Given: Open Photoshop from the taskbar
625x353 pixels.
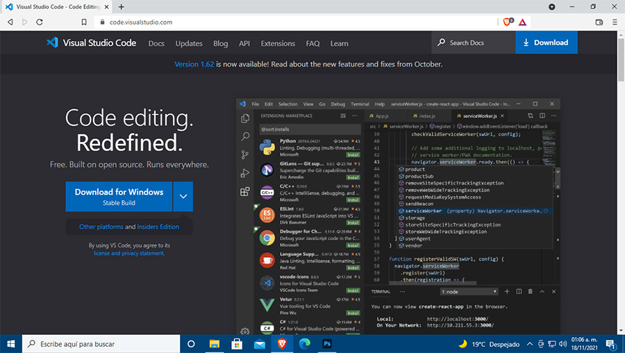Looking at the screenshot, I should 327,344.
